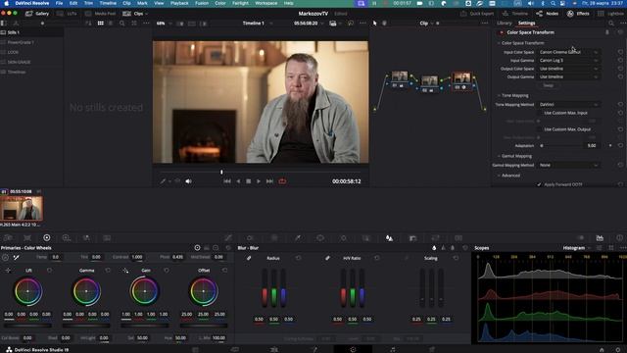
Task: Toggle Apply Forward OOTF checkbox
Action: coord(540,184)
